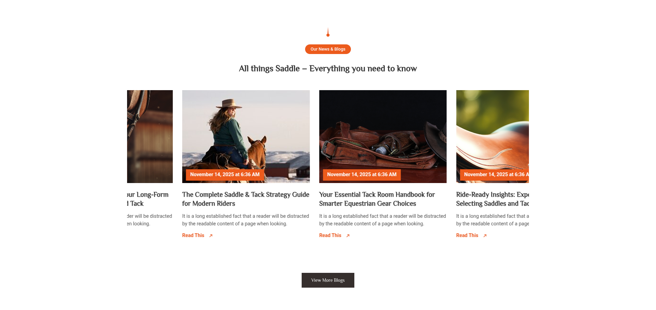Screen dimensions: 656x310
Task: Click the All things Saddle heading
Action: (328, 68)
